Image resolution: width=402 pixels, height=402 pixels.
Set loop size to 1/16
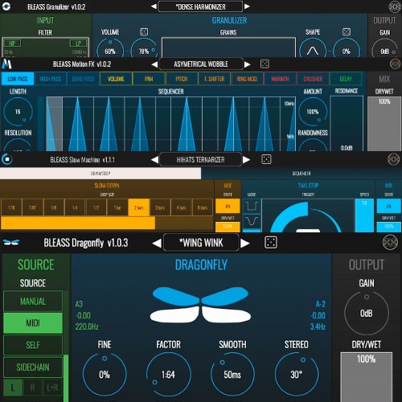11,207
